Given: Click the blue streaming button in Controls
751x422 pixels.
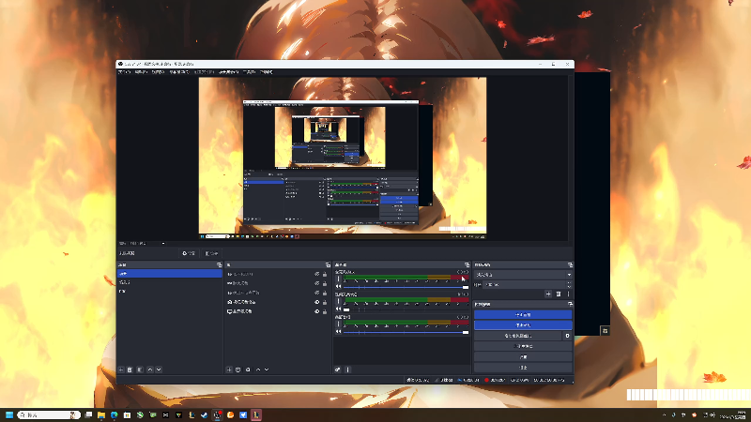Looking at the screenshot, I should 523,315.
